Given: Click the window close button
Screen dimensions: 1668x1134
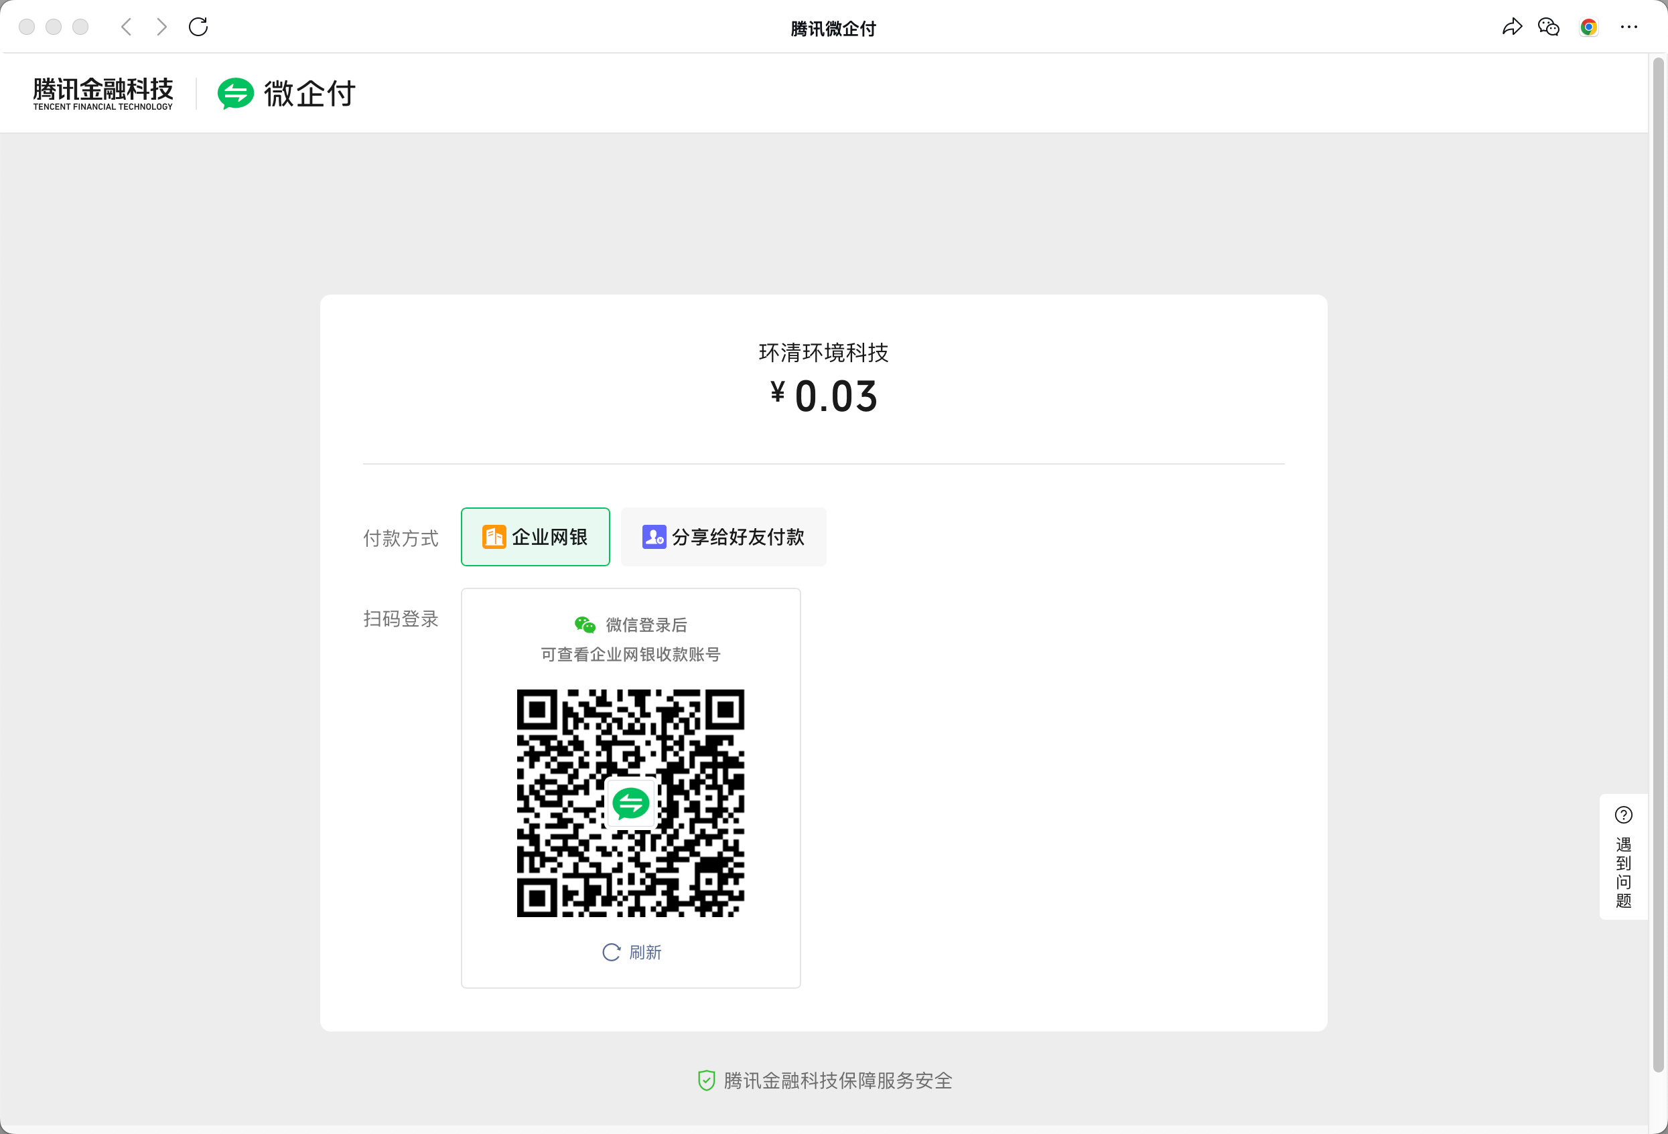Looking at the screenshot, I should [27, 27].
